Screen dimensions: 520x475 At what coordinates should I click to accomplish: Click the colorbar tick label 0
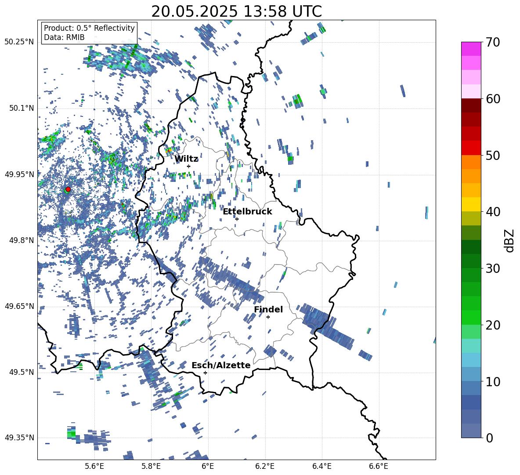coord(489,438)
